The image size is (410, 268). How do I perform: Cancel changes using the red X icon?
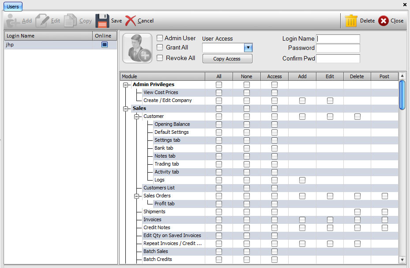pos(131,21)
